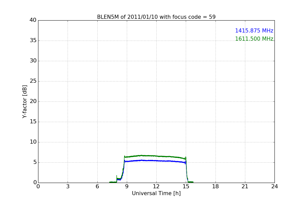Click the y-axis tick label 25

33,81
